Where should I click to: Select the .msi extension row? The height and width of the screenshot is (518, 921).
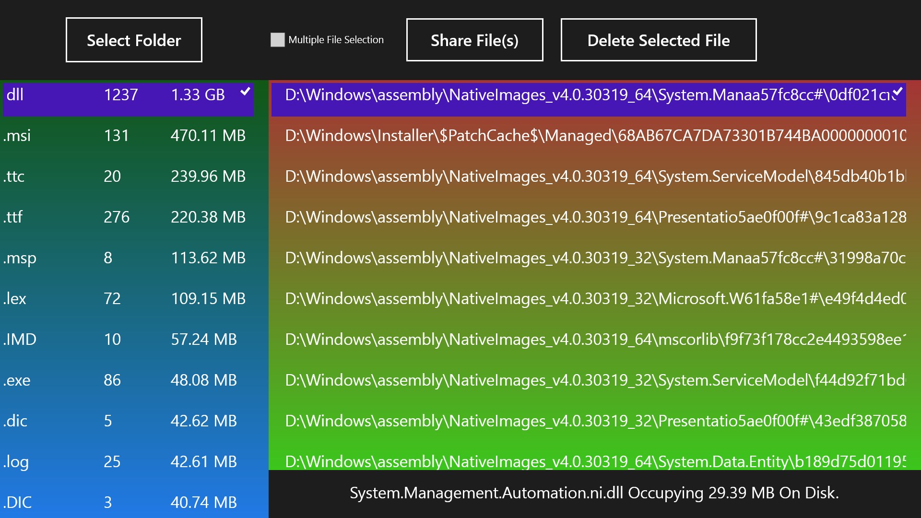pyautogui.click(x=127, y=136)
